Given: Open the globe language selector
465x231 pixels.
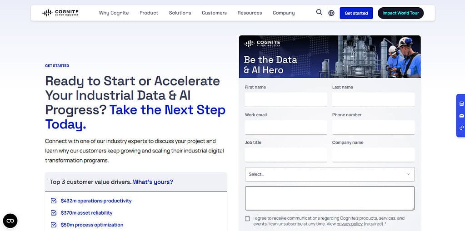Looking at the screenshot, I should coord(331,13).
